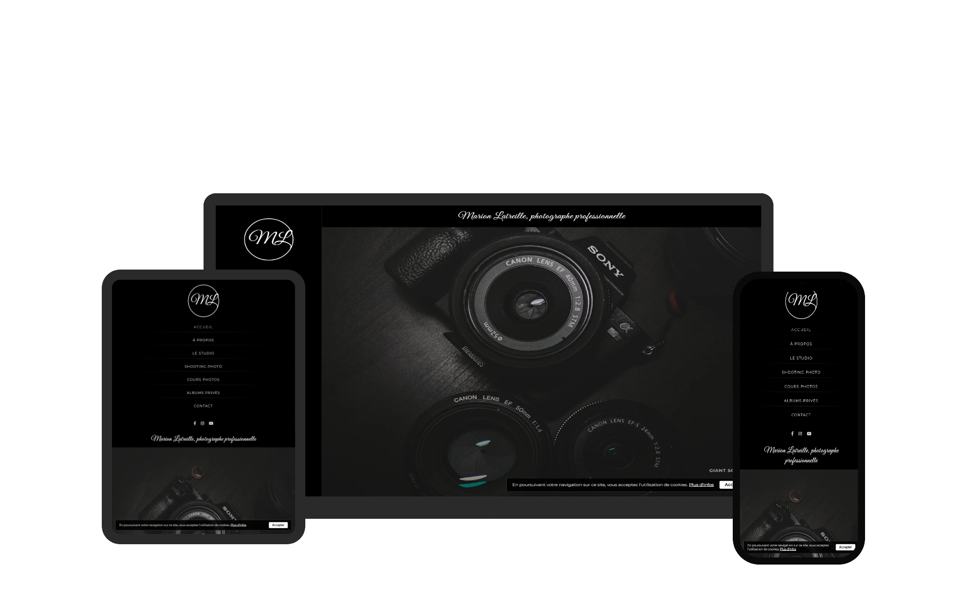This screenshot has height=590, width=977.
Task: Open YouTube icon on tablet mockup
Action: click(x=211, y=423)
